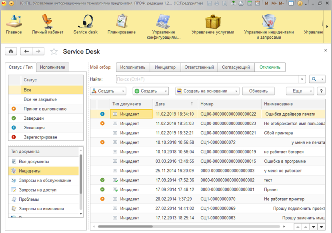Expand the Еще dropdown menu
This screenshot has width=332, height=233.
pos(300,91)
